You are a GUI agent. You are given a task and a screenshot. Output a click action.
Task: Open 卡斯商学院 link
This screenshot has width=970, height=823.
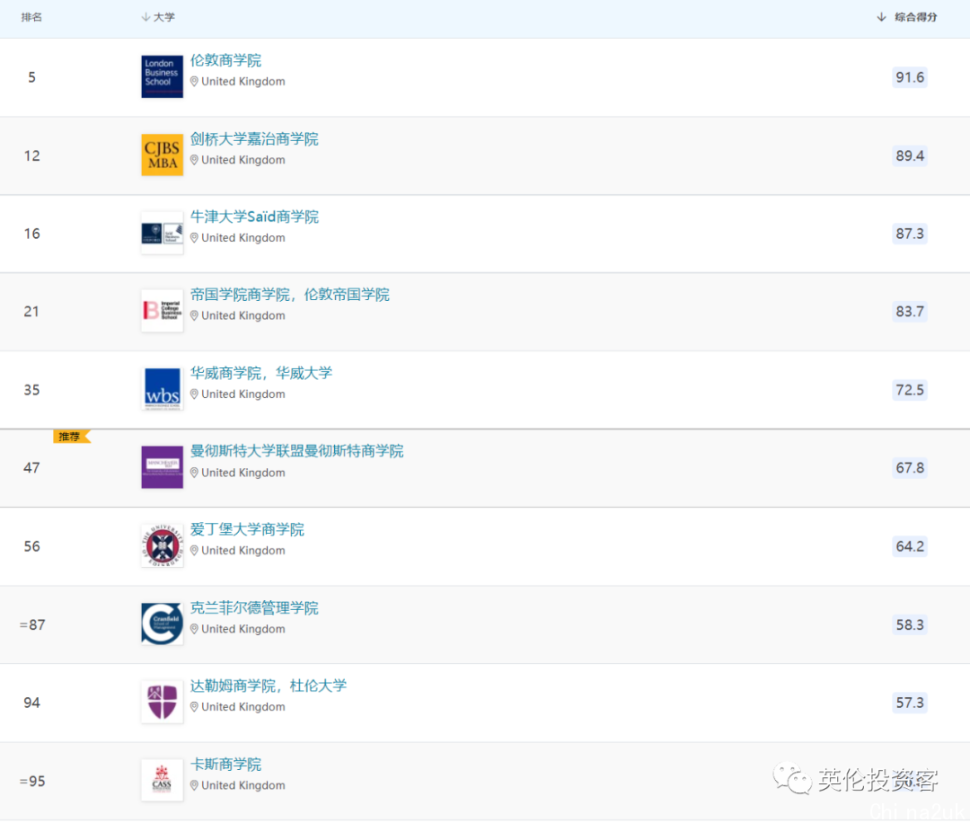[225, 765]
